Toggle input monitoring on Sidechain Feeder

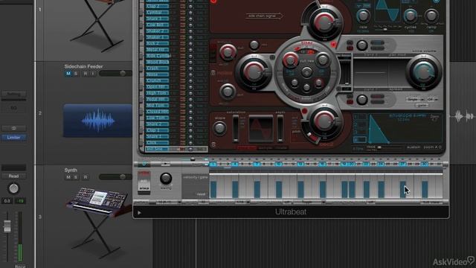tap(92, 73)
